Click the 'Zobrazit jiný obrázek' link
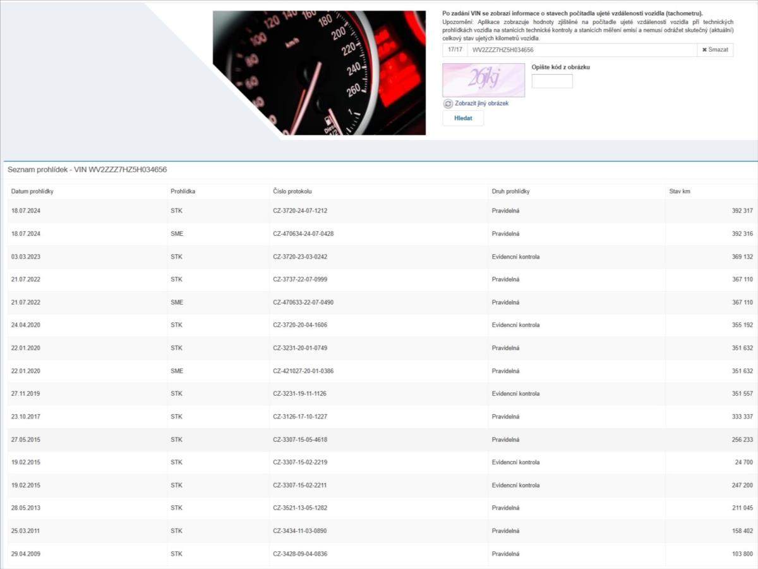The image size is (758, 569). 481,103
